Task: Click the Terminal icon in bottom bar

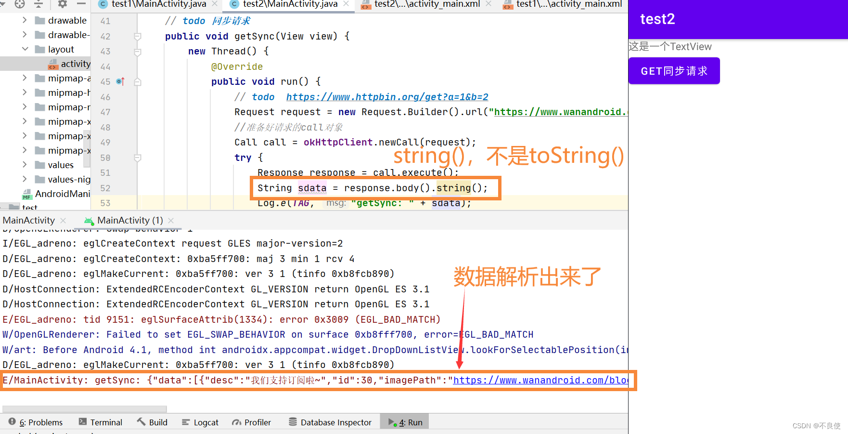Action: [83, 422]
